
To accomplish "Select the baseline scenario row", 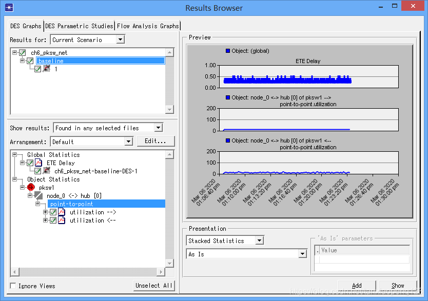I will click(x=101, y=61).
